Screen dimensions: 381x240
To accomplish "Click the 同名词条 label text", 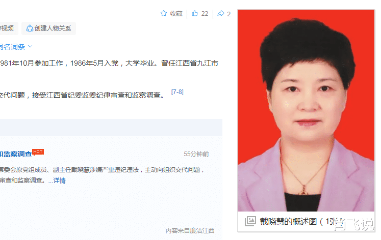I will tap(12, 46).
